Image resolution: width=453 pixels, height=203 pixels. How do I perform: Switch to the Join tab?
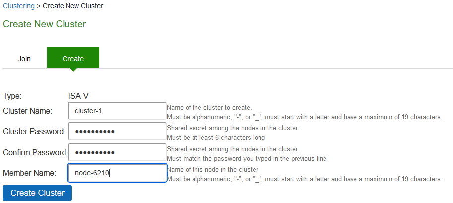click(x=24, y=59)
